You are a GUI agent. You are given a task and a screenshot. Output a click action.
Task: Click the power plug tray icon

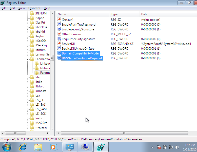(x=165, y=147)
